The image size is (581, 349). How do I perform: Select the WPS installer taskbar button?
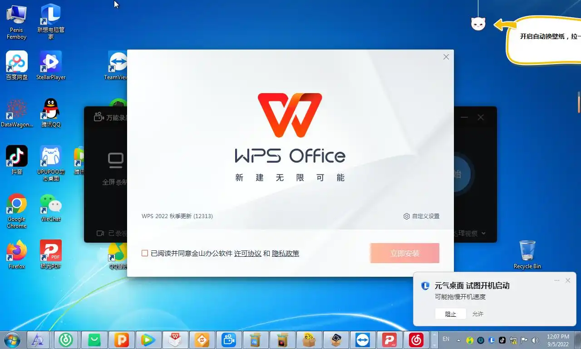(x=175, y=340)
